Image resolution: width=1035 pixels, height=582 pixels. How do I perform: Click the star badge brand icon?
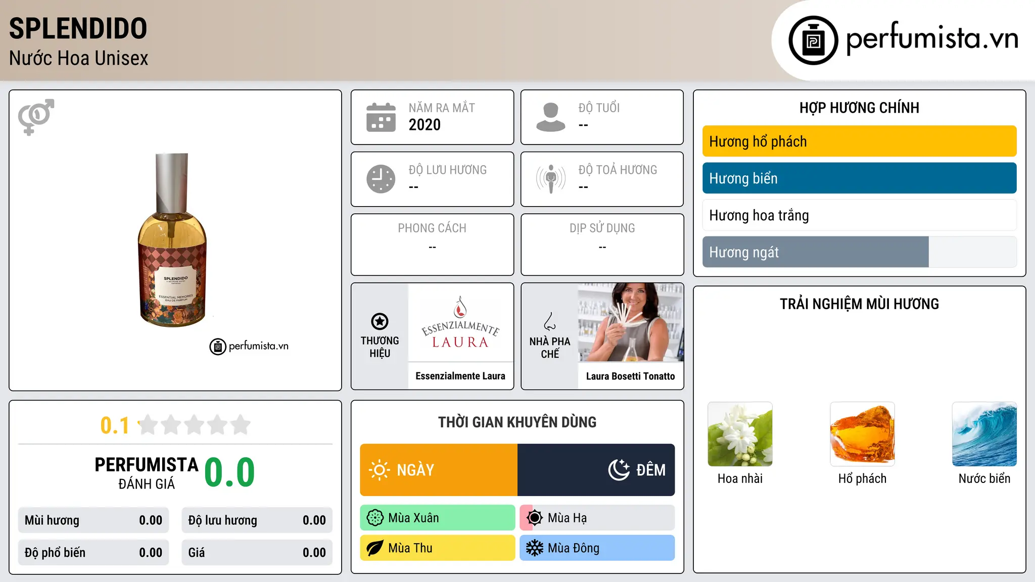point(380,321)
